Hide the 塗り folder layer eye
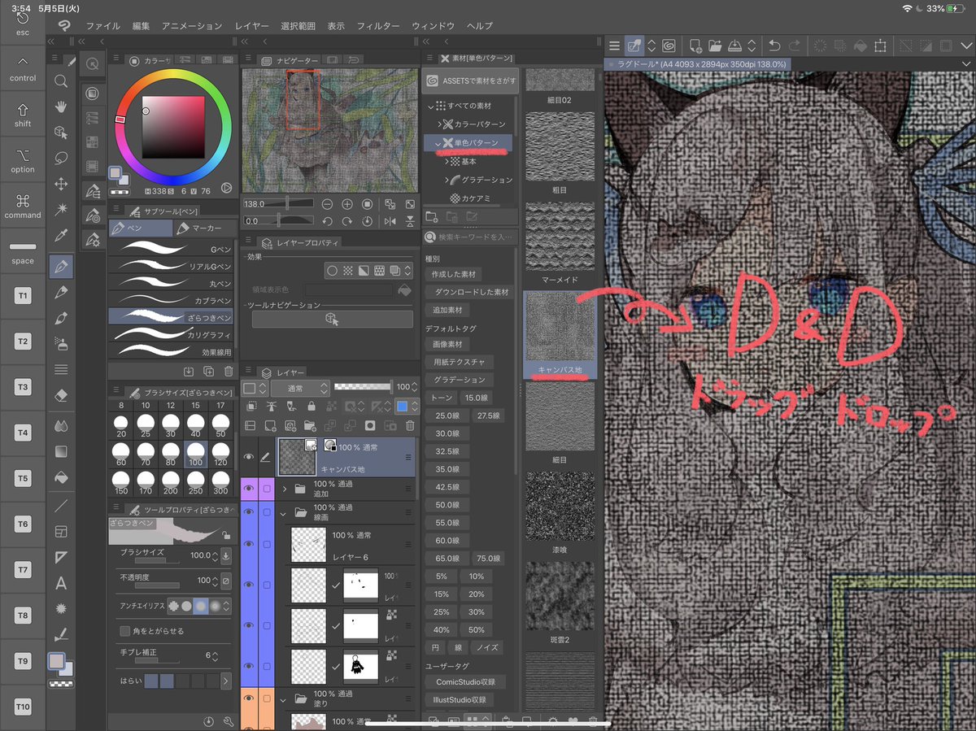 click(x=249, y=698)
